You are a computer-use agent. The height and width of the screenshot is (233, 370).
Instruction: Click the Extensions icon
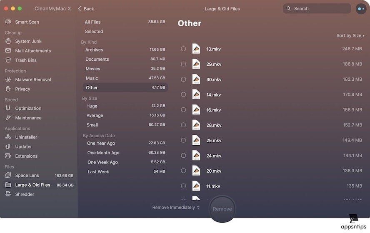(x=8, y=156)
